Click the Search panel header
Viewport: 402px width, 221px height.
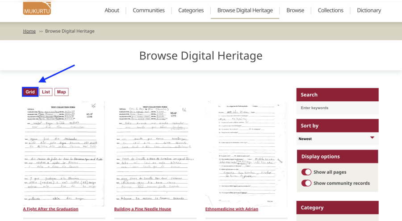click(337, 95)
